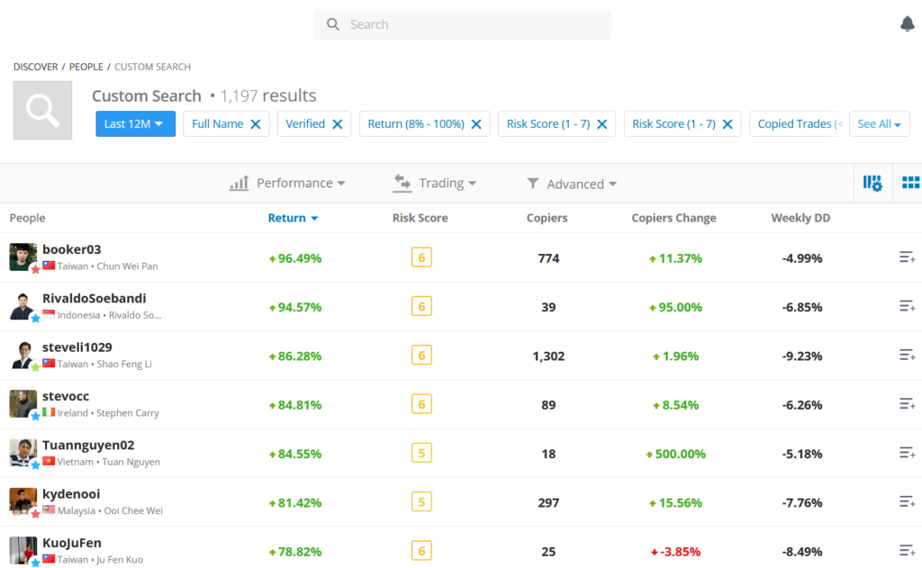Add kydenooi to watchlist icon

pos(907,502)
